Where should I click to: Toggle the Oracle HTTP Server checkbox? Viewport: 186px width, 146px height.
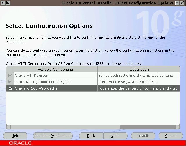[x=10, y=76]
